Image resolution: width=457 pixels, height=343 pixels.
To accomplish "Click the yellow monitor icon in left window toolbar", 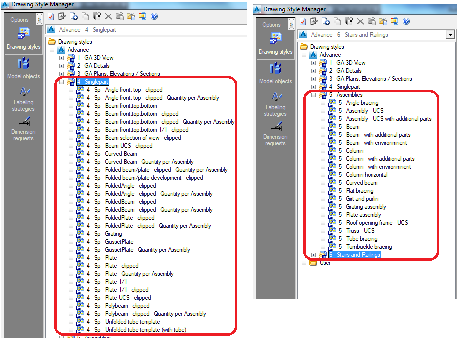I will (x=143, y=16).
